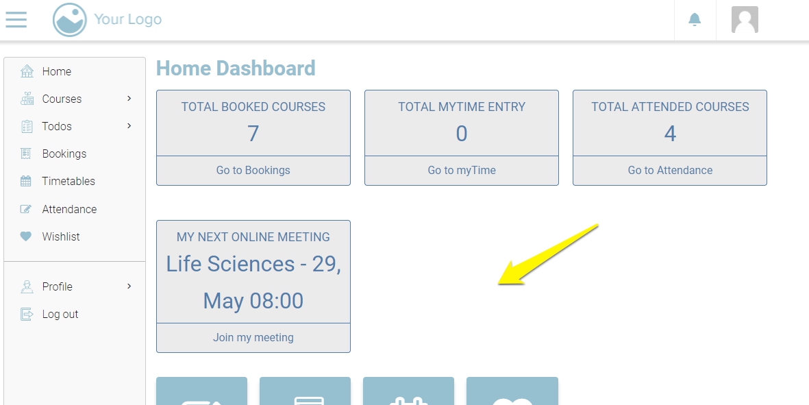
Task: Open the user avatar menu
Action: pos(745,20)
